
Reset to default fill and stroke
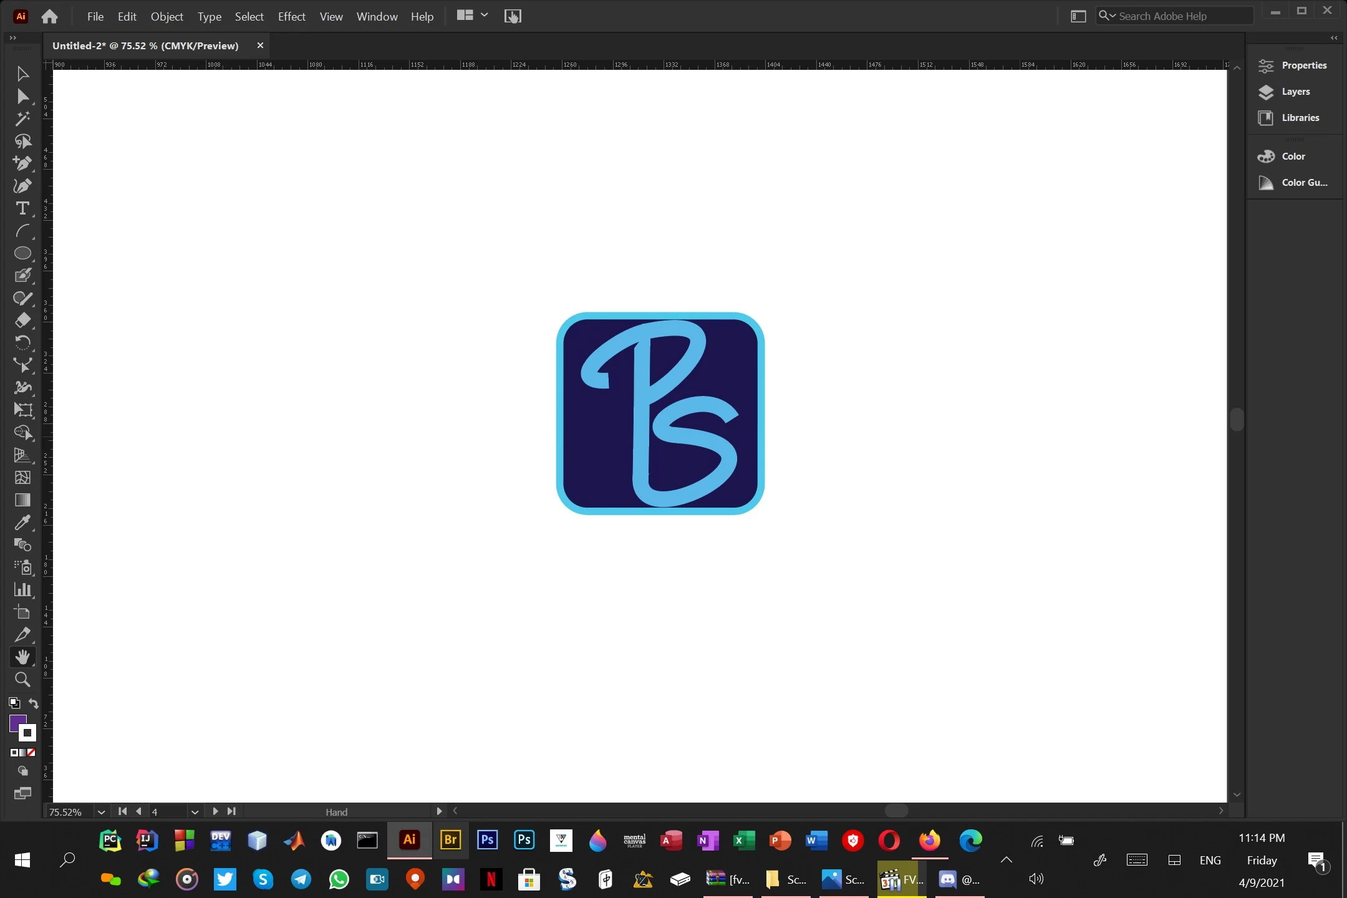click(x=14, y=703)
